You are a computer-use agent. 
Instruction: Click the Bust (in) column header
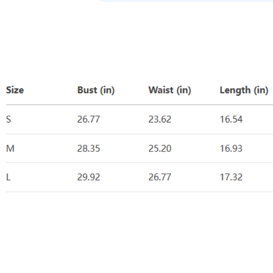96,90
